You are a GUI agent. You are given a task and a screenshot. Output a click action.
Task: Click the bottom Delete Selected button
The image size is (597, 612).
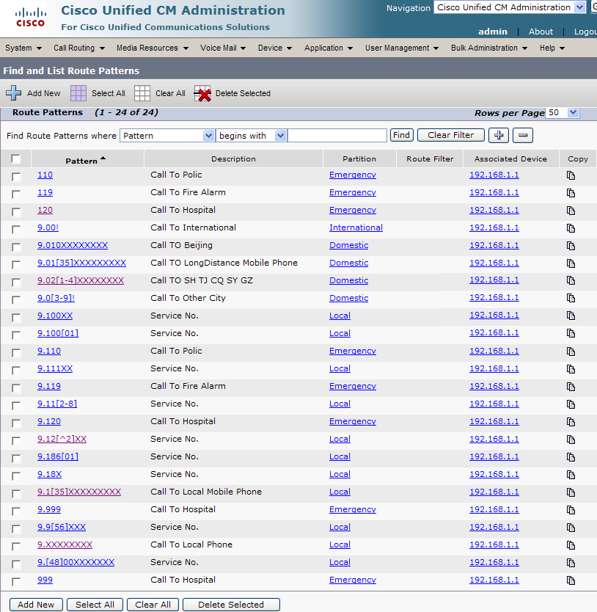[231, 605]
